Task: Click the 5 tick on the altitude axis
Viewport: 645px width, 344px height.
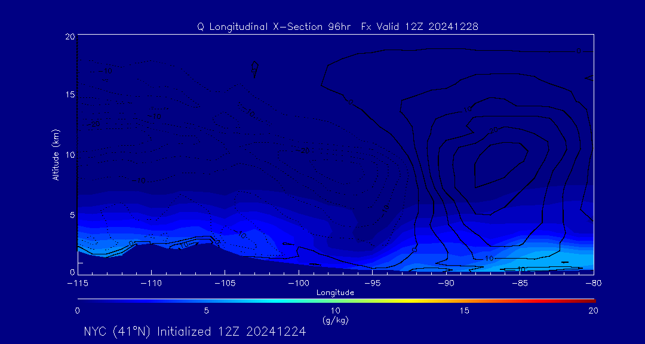Action: click(x=72, y=215)
